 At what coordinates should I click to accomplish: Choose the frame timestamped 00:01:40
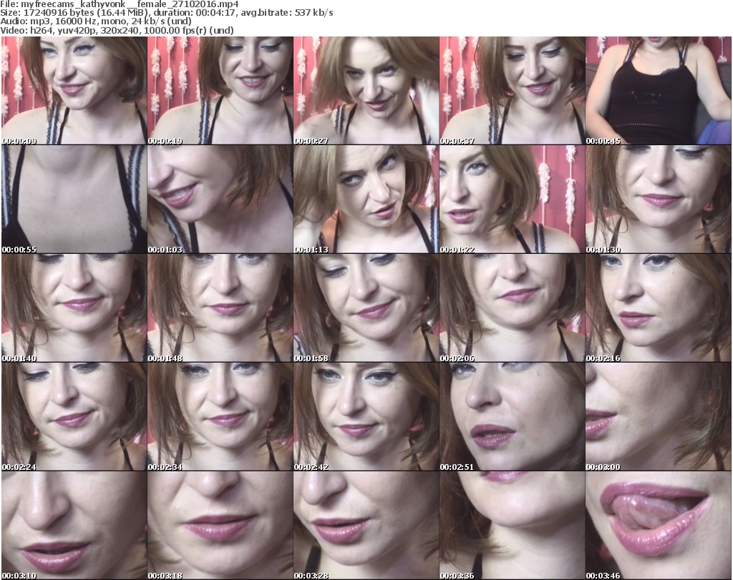[74, 308]
